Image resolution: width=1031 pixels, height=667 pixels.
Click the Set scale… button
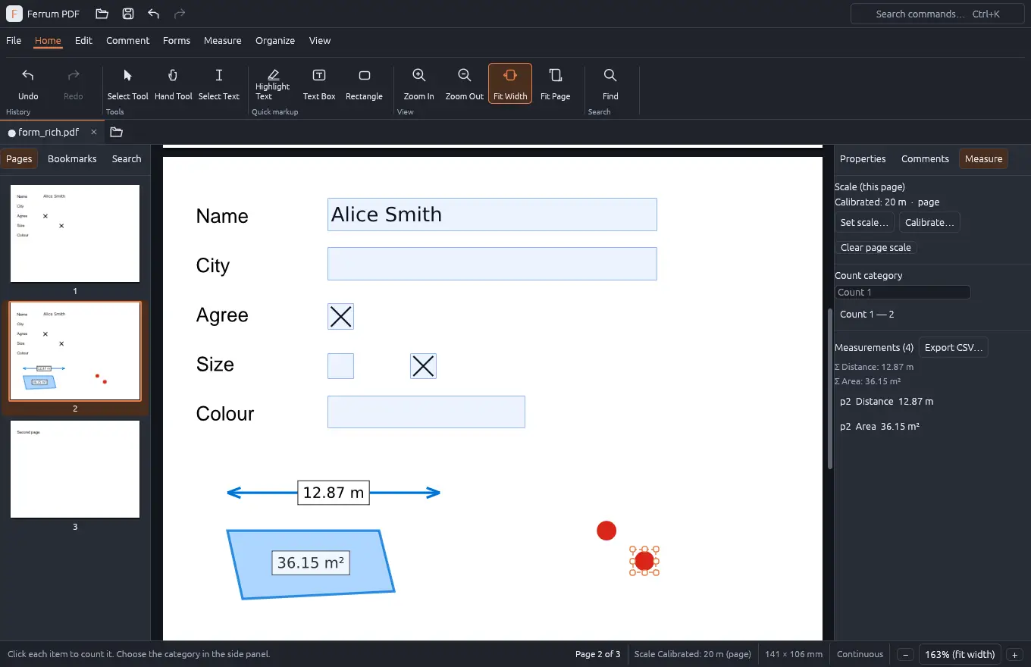(x=864, y=222)
